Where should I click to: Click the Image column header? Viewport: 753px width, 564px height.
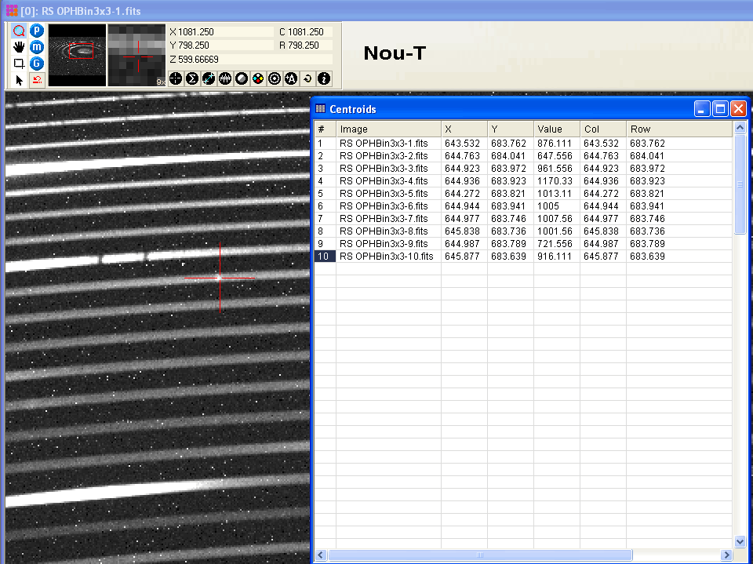[388, 129]
